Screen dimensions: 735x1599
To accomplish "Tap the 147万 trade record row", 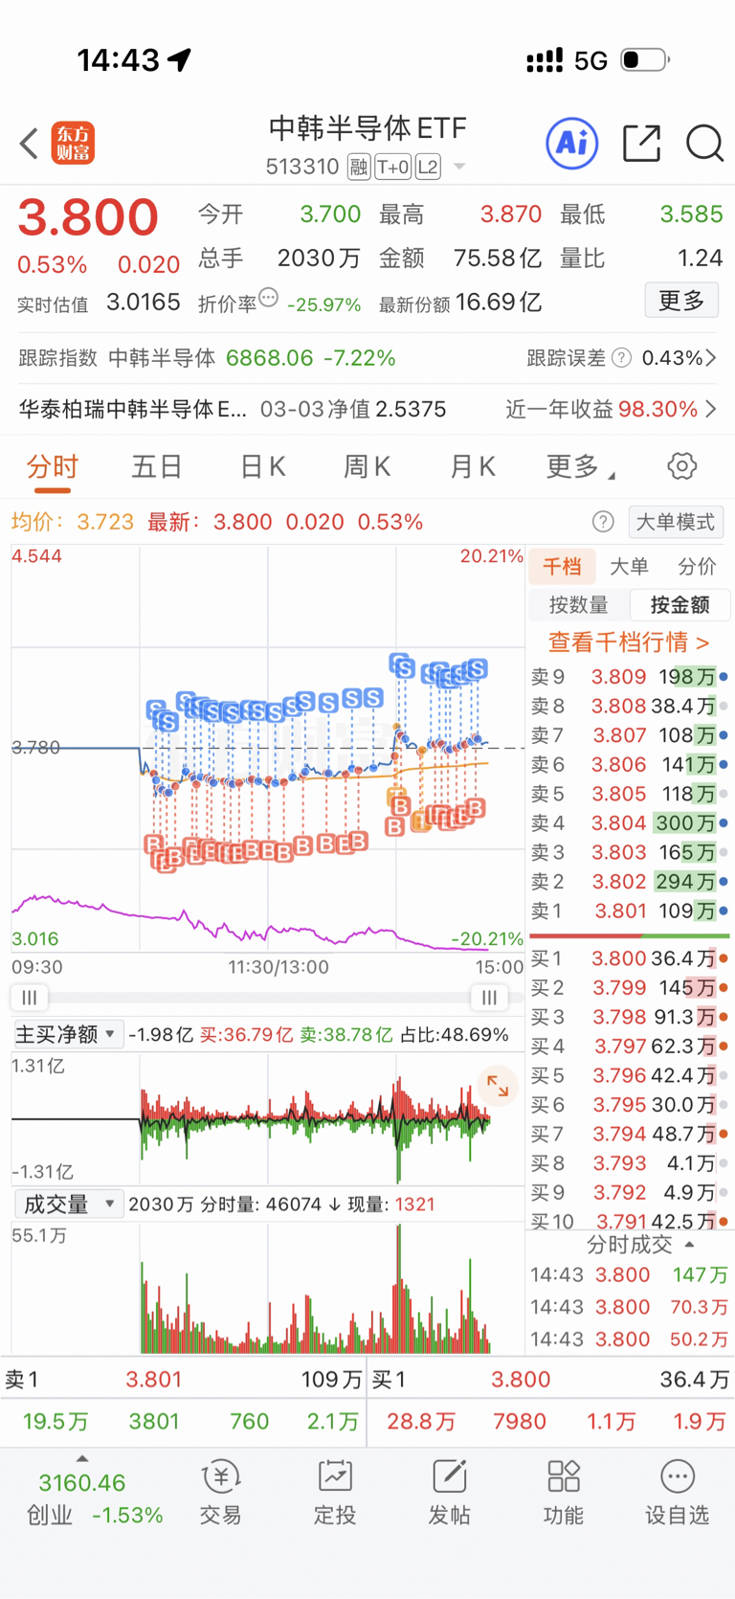I will pos(629,1275).
